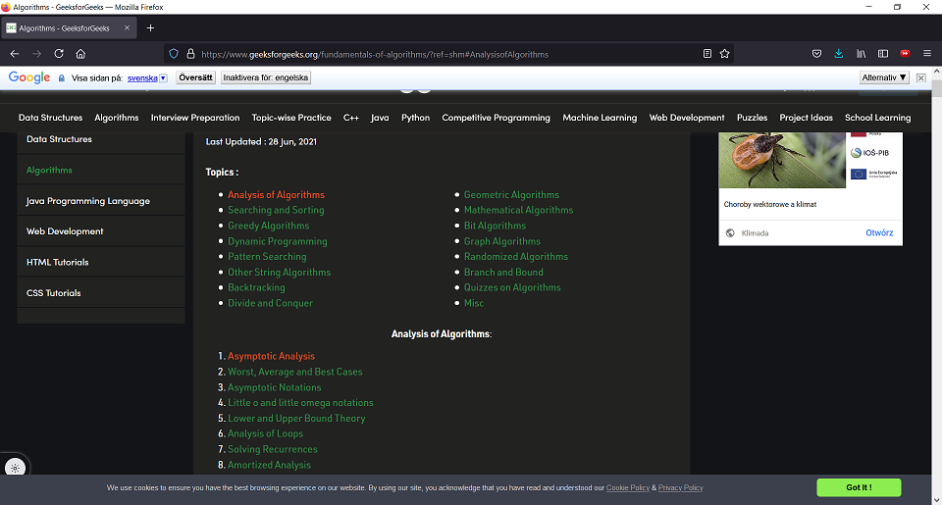942x505 pixels.
Task: Open Dynamic Programming topic link
Action: coord(278,241)
